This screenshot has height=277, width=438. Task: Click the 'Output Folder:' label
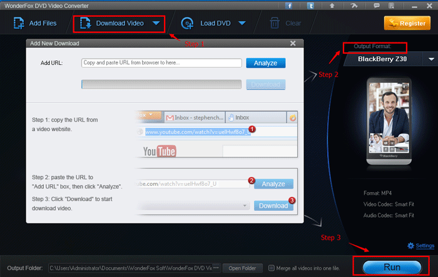(25, 268)
